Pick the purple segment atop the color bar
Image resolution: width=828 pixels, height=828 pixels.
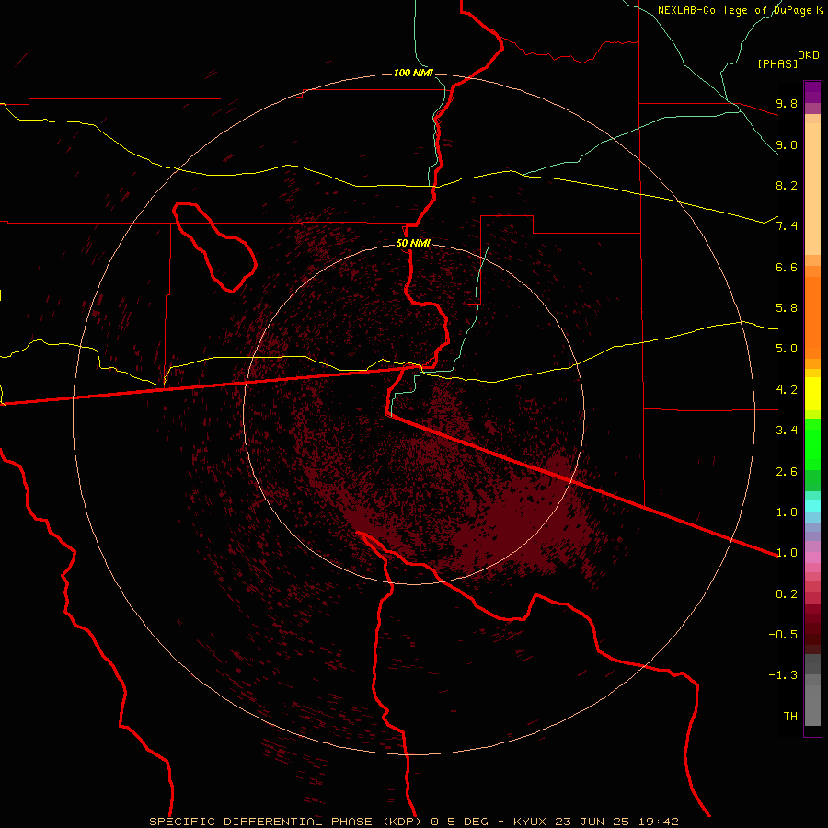point(812,92)
